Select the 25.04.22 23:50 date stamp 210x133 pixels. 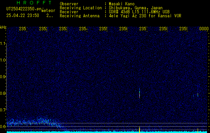(x=23, y=16)
